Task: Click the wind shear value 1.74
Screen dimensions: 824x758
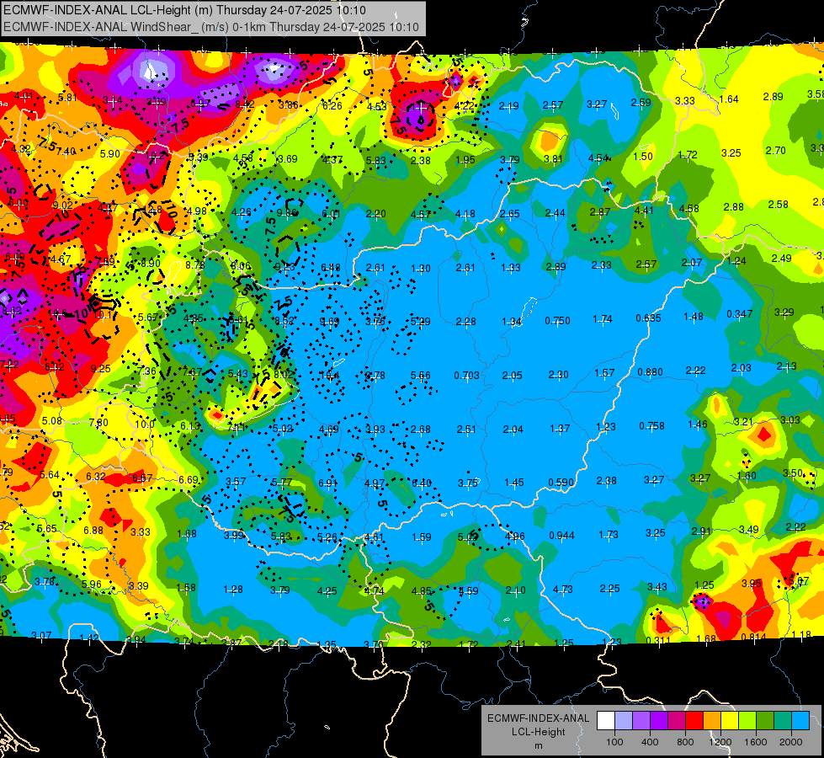Action: (x=603, y=318)
